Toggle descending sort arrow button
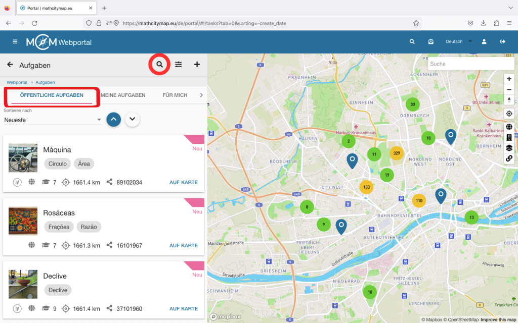 (133, 120)
